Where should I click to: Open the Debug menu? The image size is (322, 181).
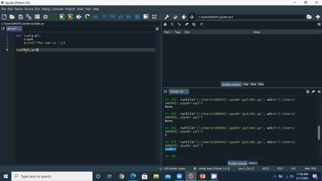(x=46, y=9)
